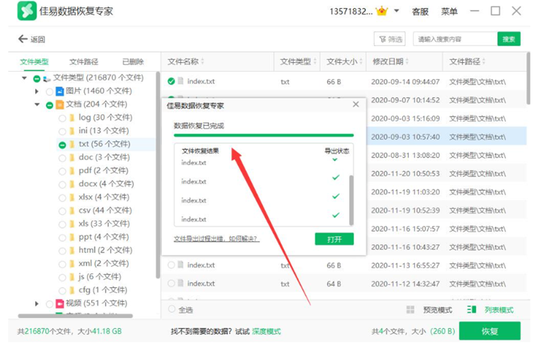Expand the 图片 tree node

click(x=37, y=91)
